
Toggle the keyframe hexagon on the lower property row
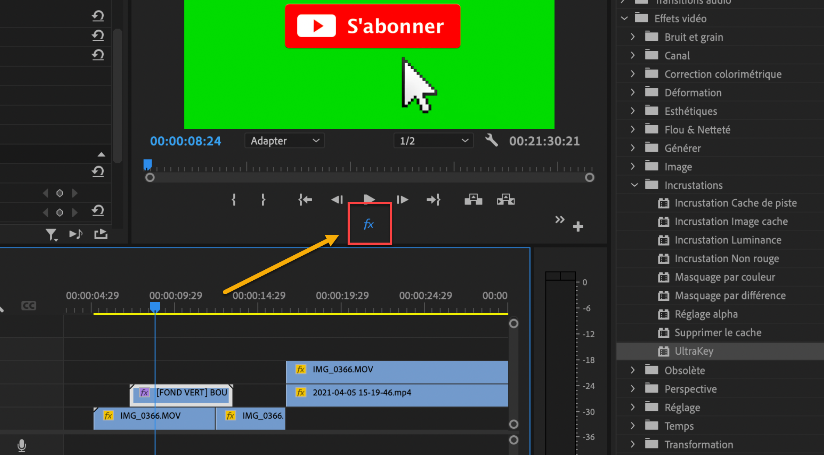point(60,212)
